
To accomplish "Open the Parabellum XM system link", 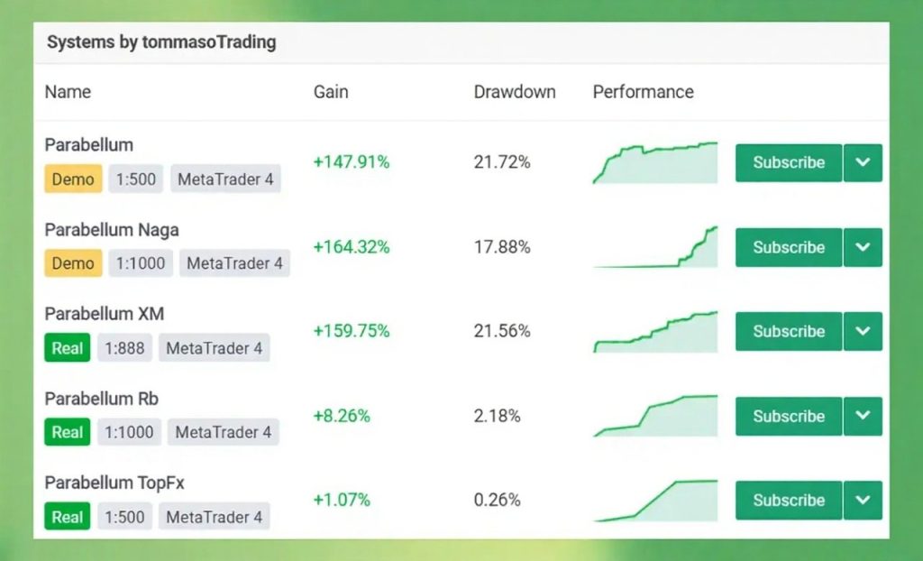I will (105, 314).
